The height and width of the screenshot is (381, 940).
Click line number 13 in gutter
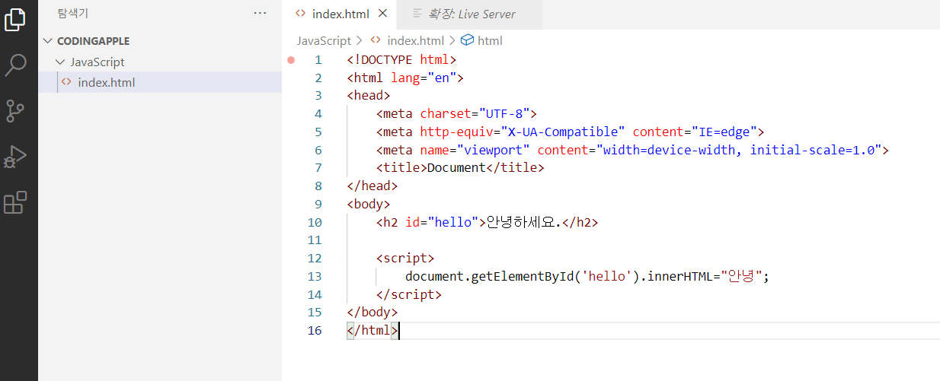click(315, 276)
